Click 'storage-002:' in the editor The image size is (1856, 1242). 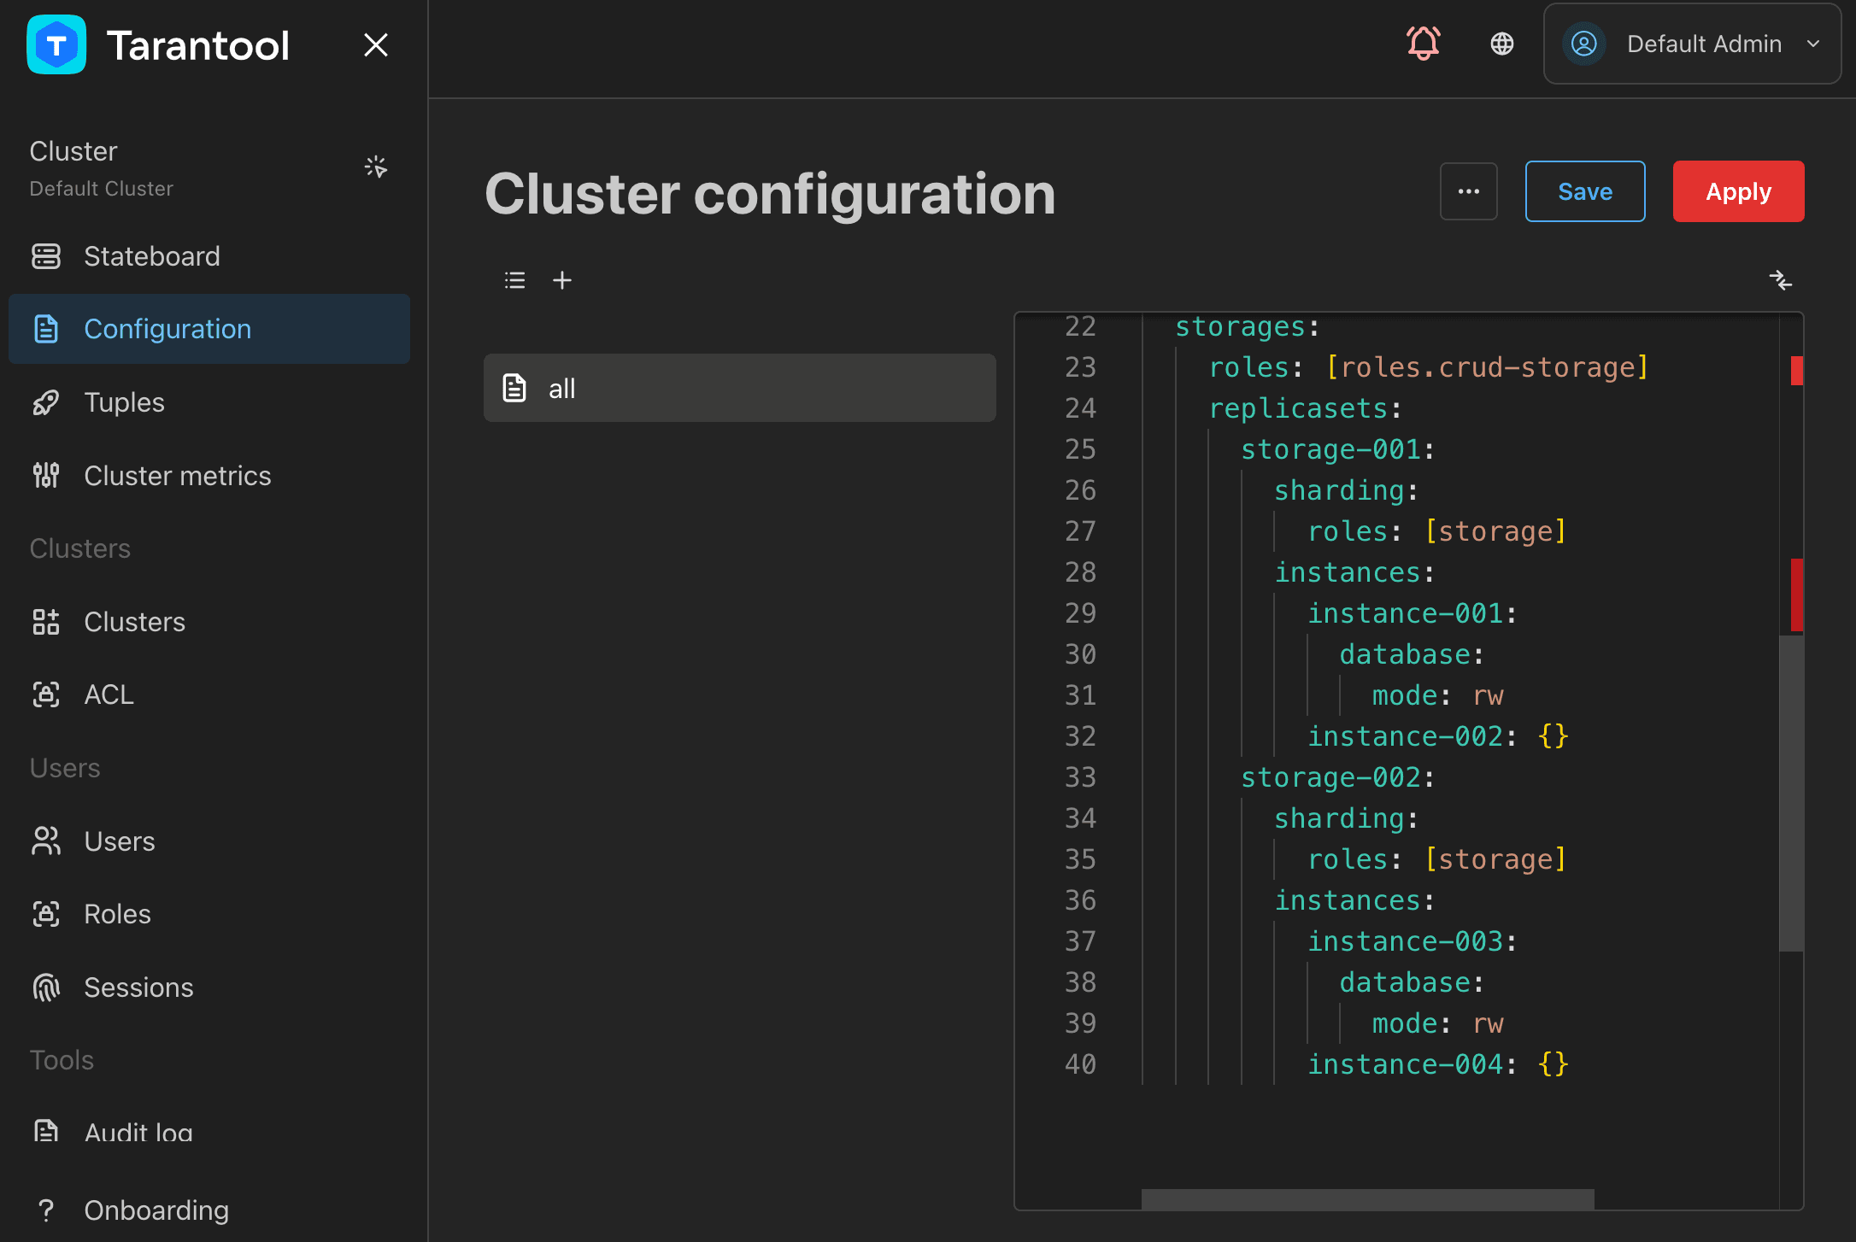(x=1337, y=777)
